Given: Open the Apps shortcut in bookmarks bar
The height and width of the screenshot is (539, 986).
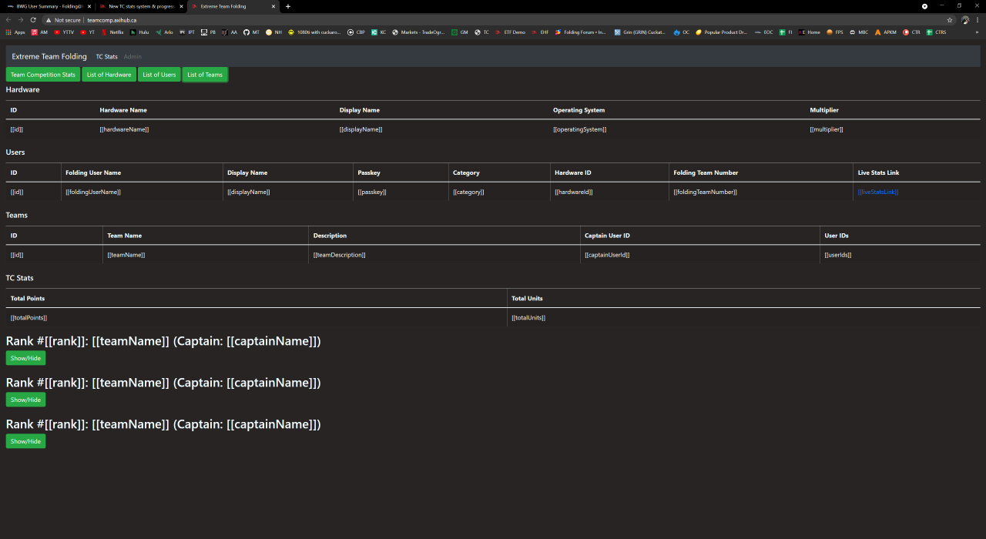Looking at the screenshot, I should (15, 32).
